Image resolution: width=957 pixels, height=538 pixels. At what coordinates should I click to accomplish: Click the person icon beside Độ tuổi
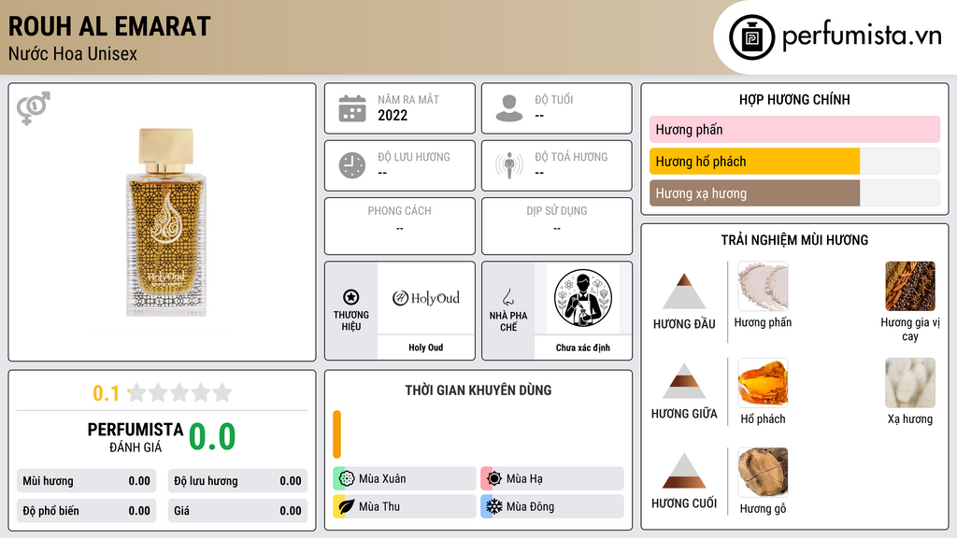(x=509, y=108)
